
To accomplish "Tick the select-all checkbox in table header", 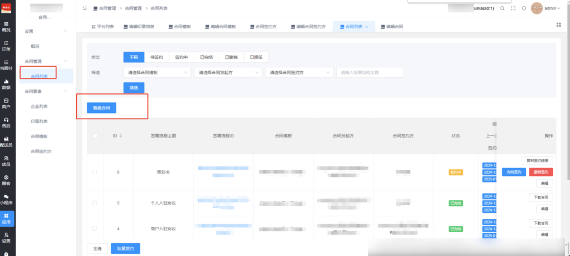I will [95, 136].
